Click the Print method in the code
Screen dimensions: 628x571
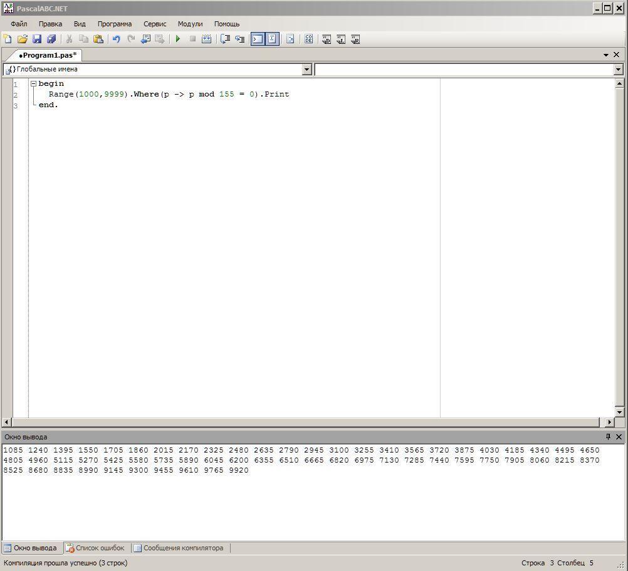277,94
